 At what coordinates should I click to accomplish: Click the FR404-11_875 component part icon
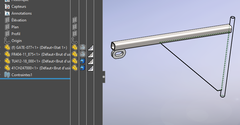coord(7,54)
